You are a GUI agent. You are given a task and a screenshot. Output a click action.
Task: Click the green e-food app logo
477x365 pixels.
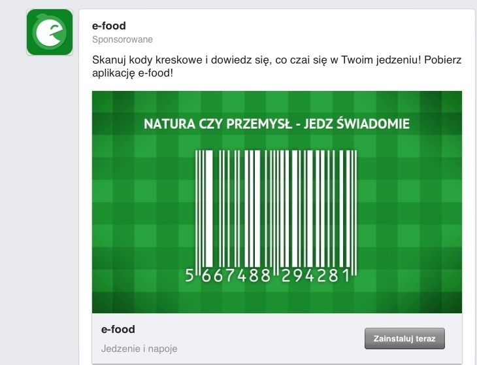(50, 33)
